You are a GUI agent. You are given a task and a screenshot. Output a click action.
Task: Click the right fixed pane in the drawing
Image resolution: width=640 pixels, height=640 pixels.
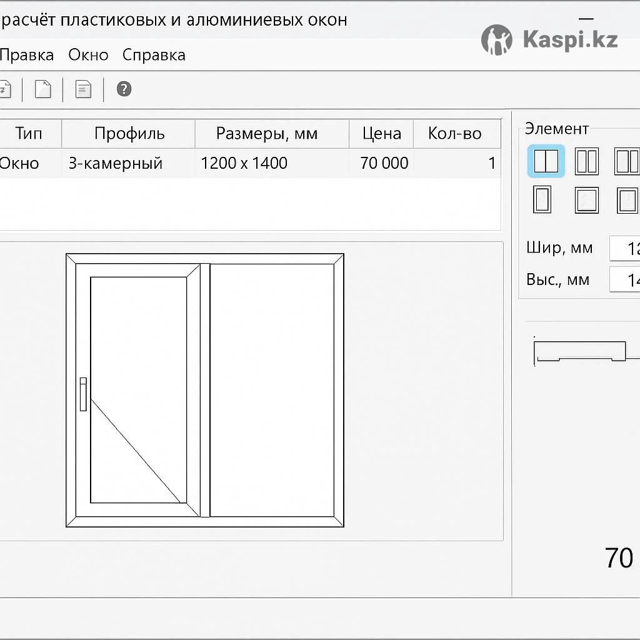272,391
